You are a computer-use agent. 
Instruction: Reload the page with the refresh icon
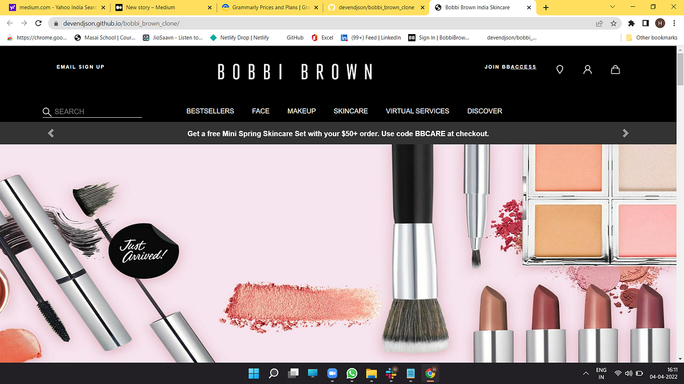point(38,24)
